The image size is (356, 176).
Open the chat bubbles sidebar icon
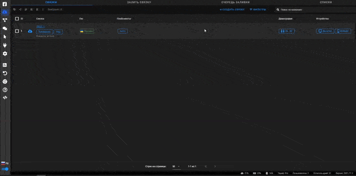click(x=5, y=29)
